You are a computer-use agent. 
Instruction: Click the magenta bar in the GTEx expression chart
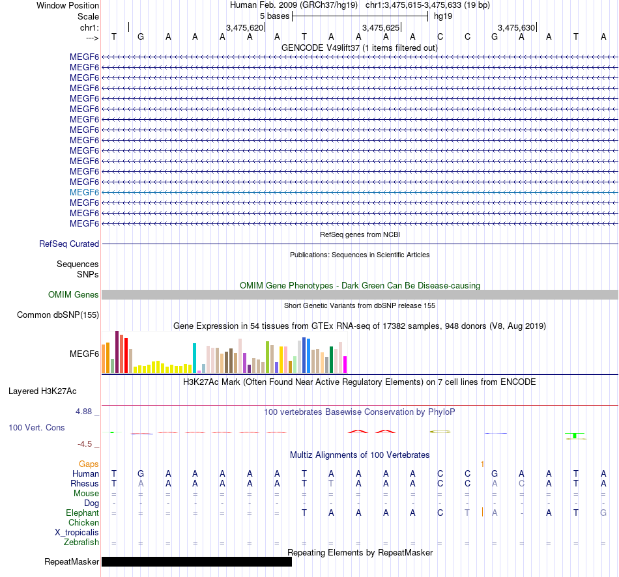(345, 365)
